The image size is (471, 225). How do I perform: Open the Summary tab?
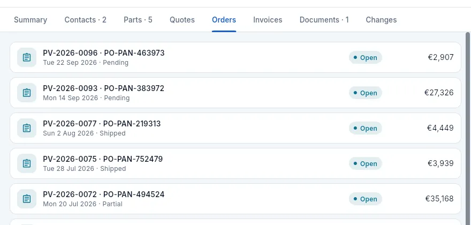[x=31, y=20]
